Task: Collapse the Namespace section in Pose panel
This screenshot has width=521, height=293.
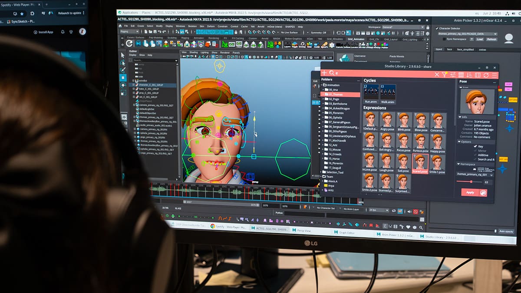Action: (458, 164)
